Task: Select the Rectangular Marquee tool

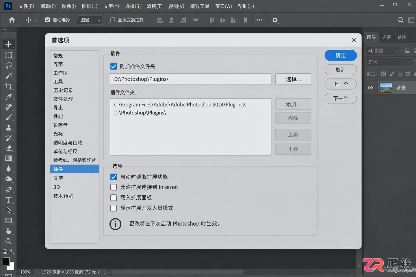Action: 9,55
